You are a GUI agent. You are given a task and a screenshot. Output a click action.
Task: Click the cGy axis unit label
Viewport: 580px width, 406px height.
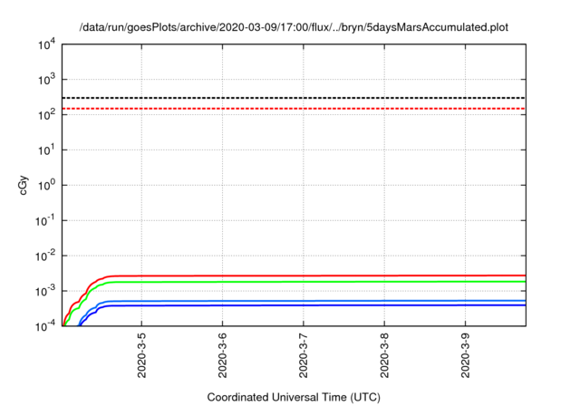coord(23,186)
